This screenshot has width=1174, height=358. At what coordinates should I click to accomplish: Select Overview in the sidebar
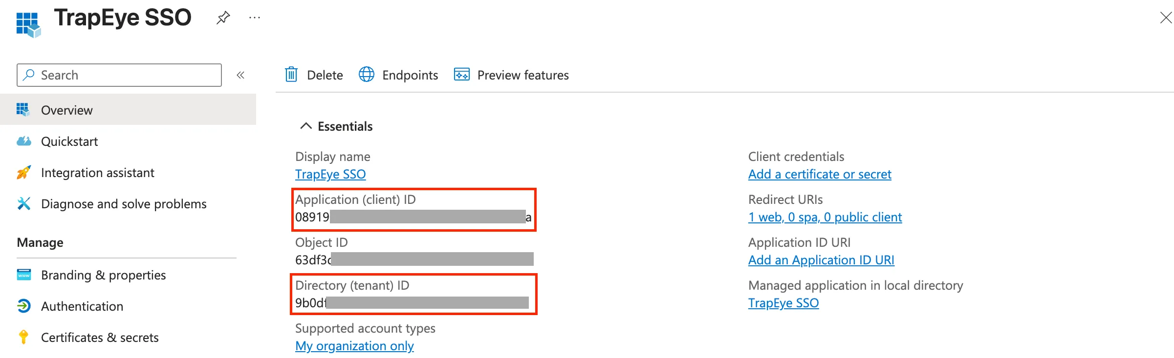coord(66,110)
